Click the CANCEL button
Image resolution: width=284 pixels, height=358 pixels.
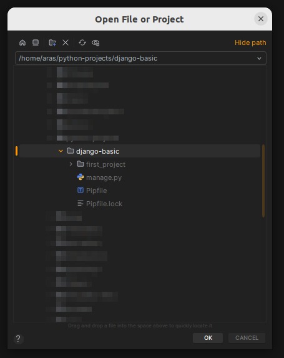(x=247, y=337)
